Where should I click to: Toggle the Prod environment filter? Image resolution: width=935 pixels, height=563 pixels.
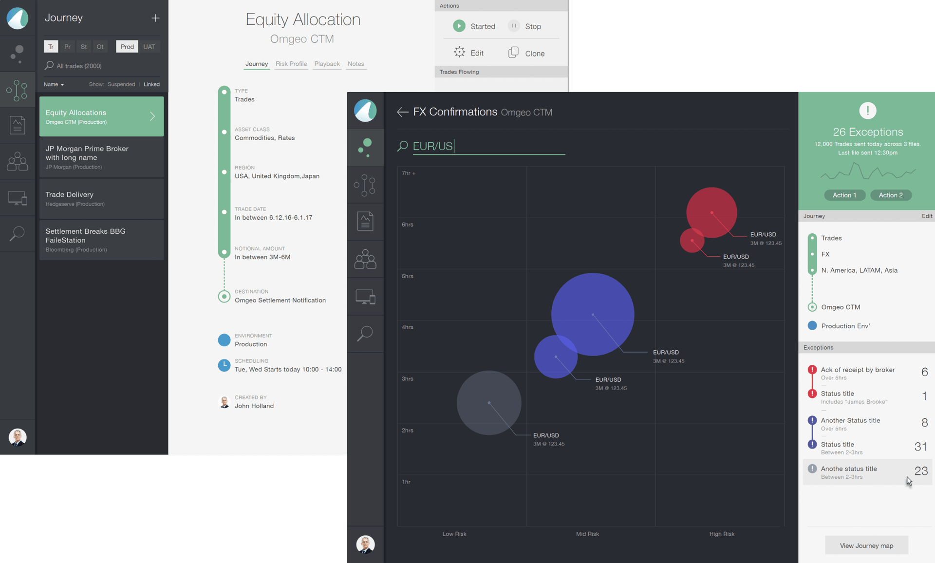(127, 47)
